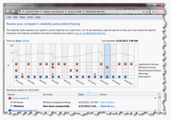This screenshot has height=120, width=171.
Task: Select the highlighted 4/15/2011 chart column
Action: click(107, 61)
